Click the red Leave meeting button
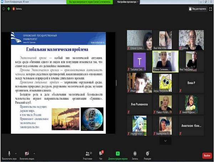The height and width of the screenshot is (162, 214). pos(207,156)
